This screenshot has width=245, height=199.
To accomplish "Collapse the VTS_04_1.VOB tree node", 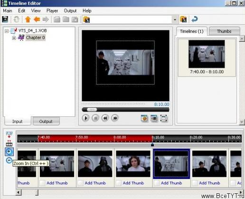I will pyautogui.click(x=7, y=31).
